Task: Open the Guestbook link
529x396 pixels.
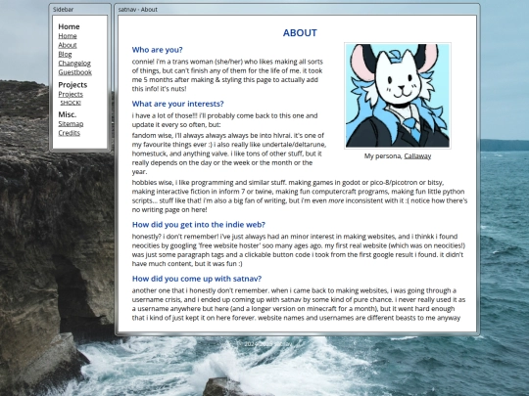Action: click(x=74, y=72)
